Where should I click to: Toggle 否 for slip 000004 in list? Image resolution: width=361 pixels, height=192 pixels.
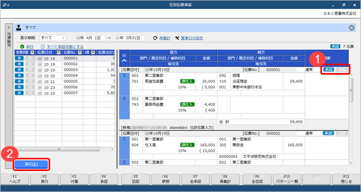pyautogui.click(x=30, y=75)
